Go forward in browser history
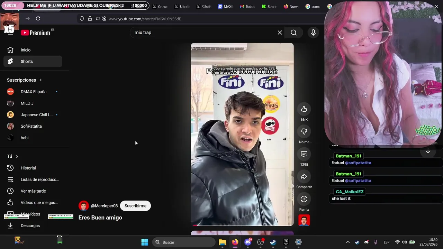443x249 pixels. (28, 19)
